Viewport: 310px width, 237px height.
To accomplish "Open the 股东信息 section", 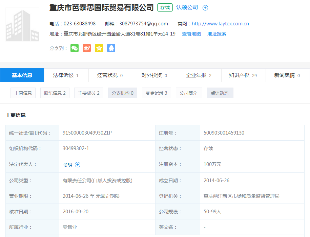I will 55,93.
